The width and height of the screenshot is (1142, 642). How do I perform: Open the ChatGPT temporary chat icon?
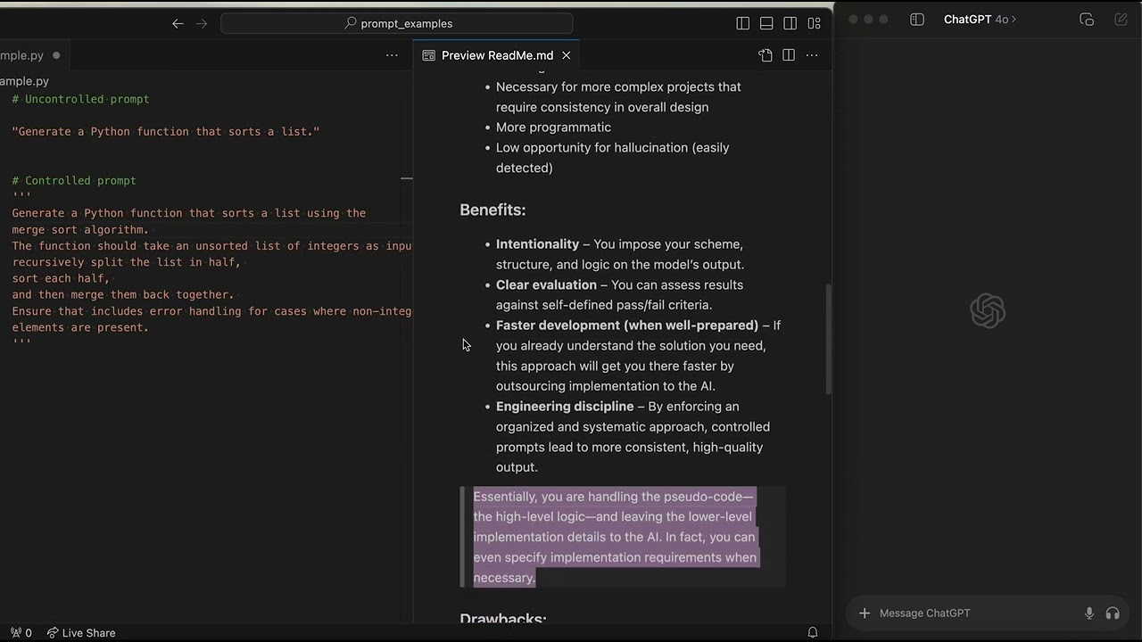[1087, 20]
